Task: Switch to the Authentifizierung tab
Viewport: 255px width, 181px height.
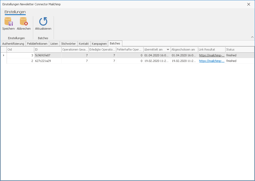Action: 13,44
